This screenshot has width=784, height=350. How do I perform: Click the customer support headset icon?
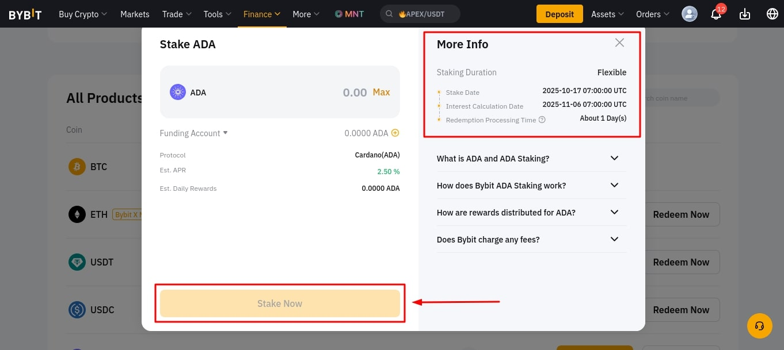(759, 326)
